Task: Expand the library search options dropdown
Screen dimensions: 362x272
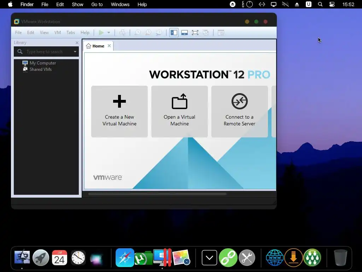Action: pyautogui.click(x=75, y=52)
